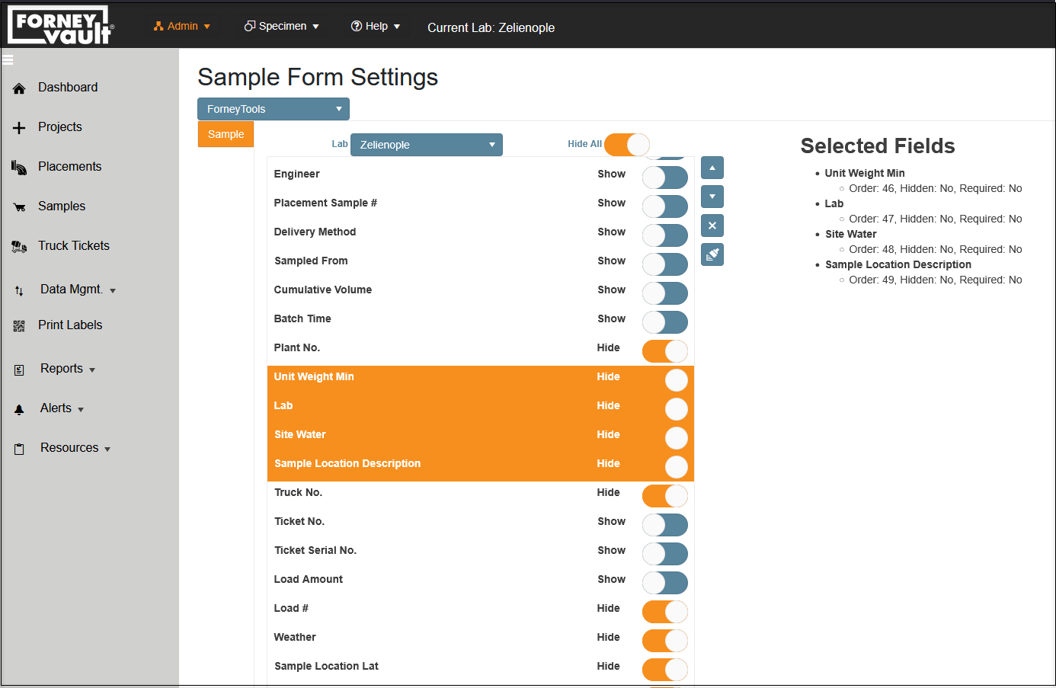Show the Plant No. field
The width and height of the screenshot is (1056, 688).
(664, 351)
